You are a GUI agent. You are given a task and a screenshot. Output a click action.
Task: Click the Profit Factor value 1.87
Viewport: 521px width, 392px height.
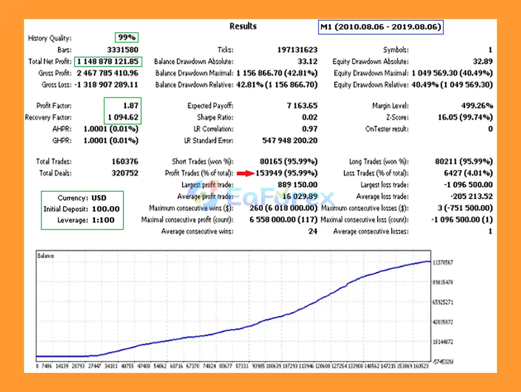(x=131, y=106)
